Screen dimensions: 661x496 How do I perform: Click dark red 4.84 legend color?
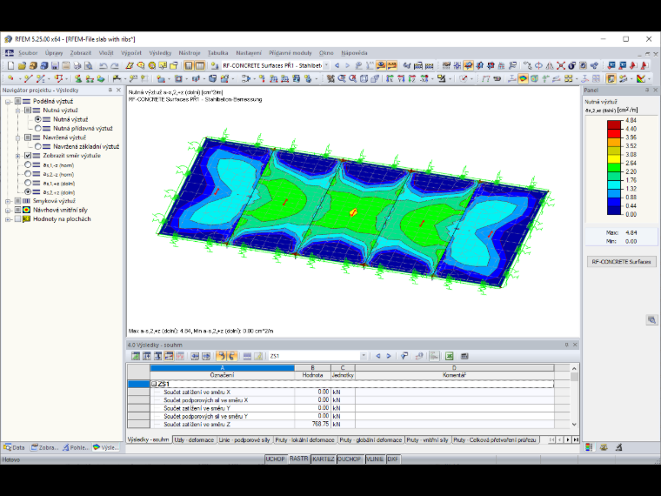[614, 124]
